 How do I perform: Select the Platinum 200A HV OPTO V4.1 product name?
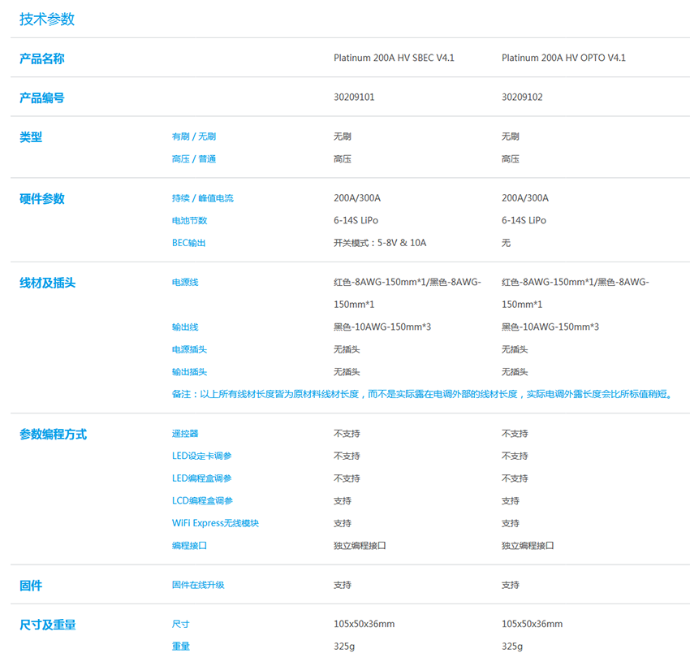[563, 58]
